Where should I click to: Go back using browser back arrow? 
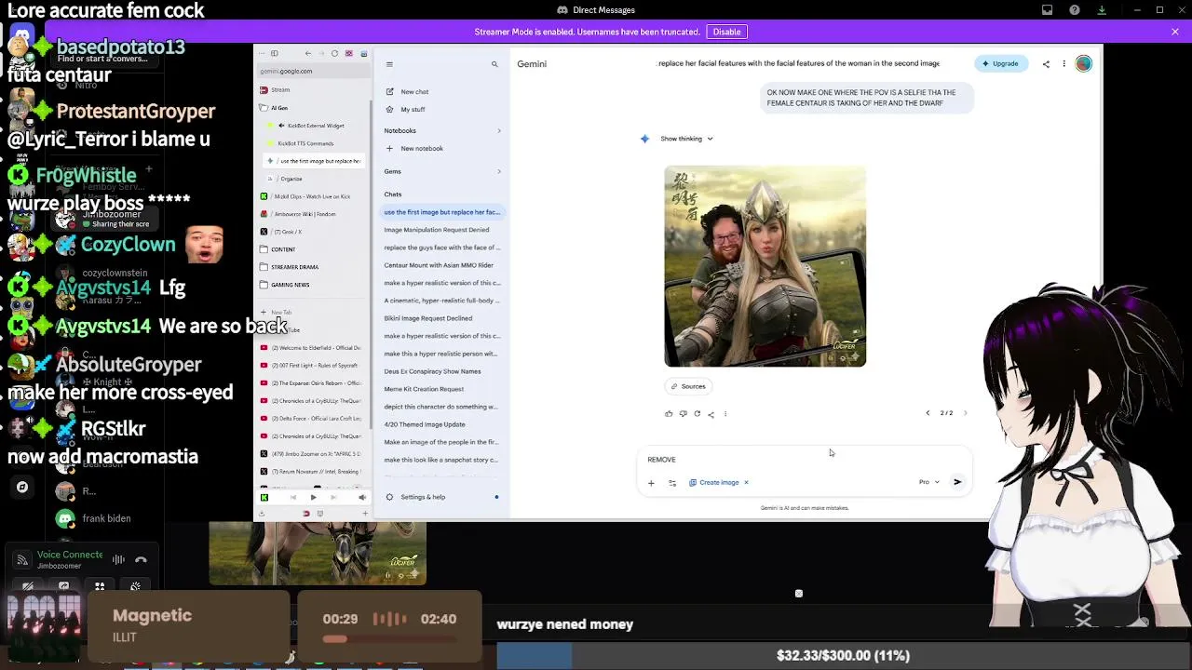(x=308, y=53)
